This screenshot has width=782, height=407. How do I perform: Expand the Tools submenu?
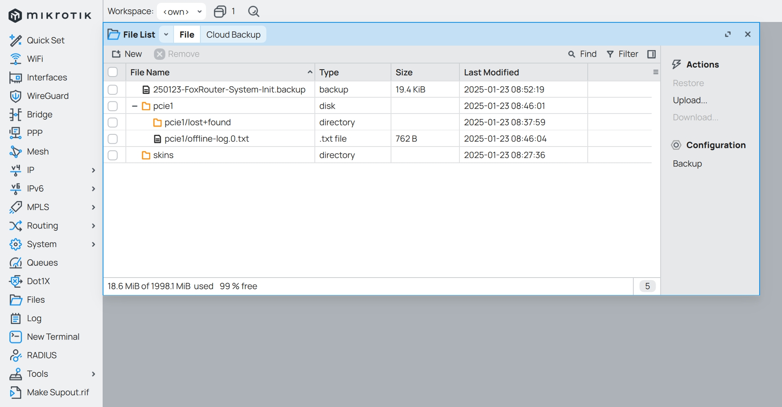[x=93, y=374]
